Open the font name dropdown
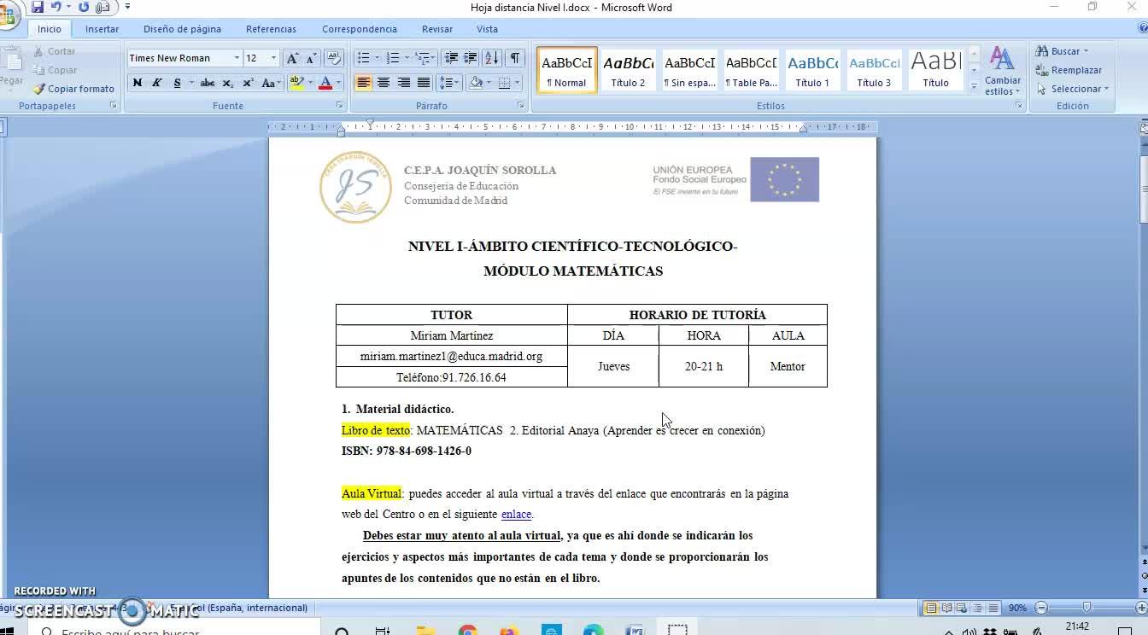Viewport: 1148px width, 635px height. coord(237,58)
